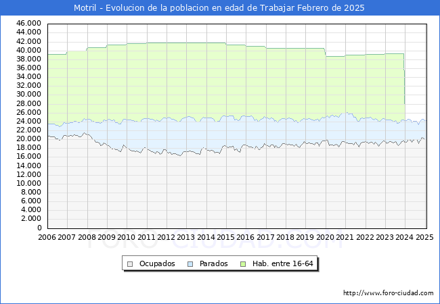440x304 pixels.
Task: Click the 18.000 y-axis value
Action: 29,147
